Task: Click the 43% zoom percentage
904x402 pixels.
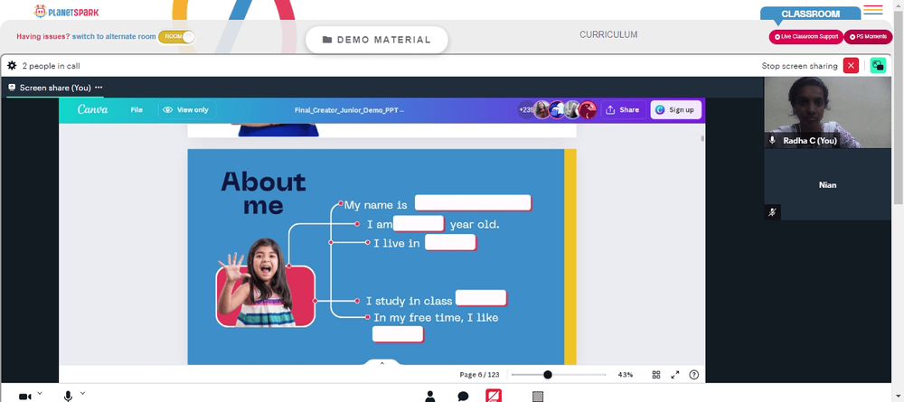Action: click(x=625, y=374)
